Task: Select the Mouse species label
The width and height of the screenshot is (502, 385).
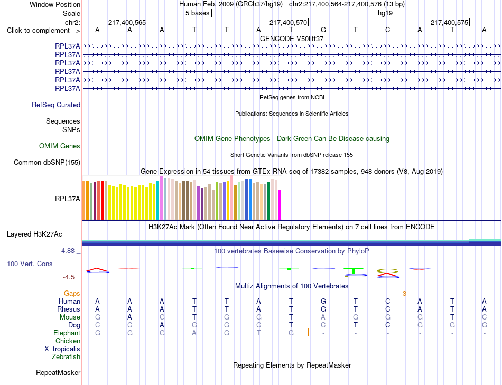Action: [70, 317]
